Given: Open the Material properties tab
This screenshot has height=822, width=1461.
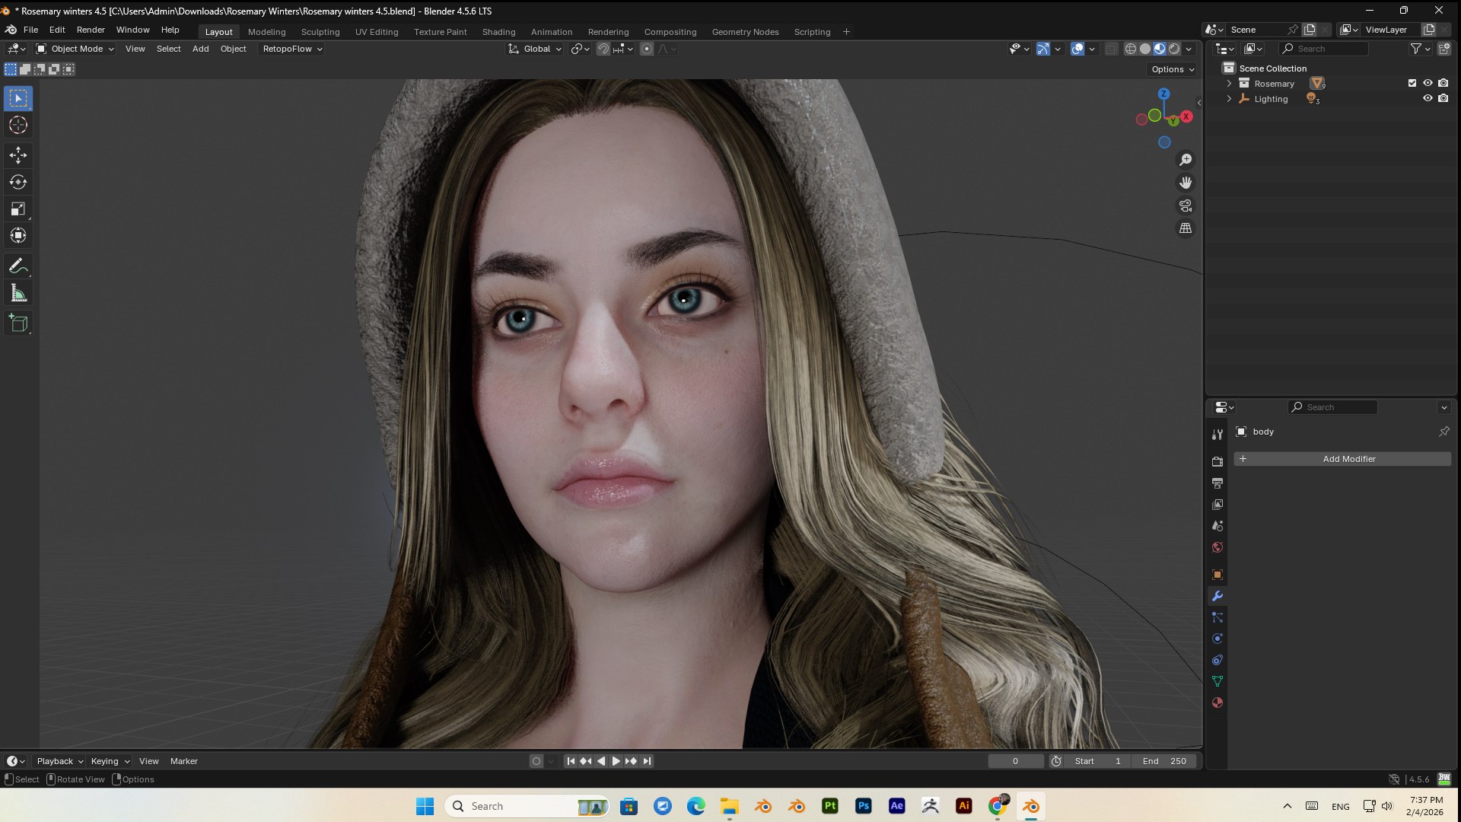Looking at the screenshot, I should coord(1217,703).
